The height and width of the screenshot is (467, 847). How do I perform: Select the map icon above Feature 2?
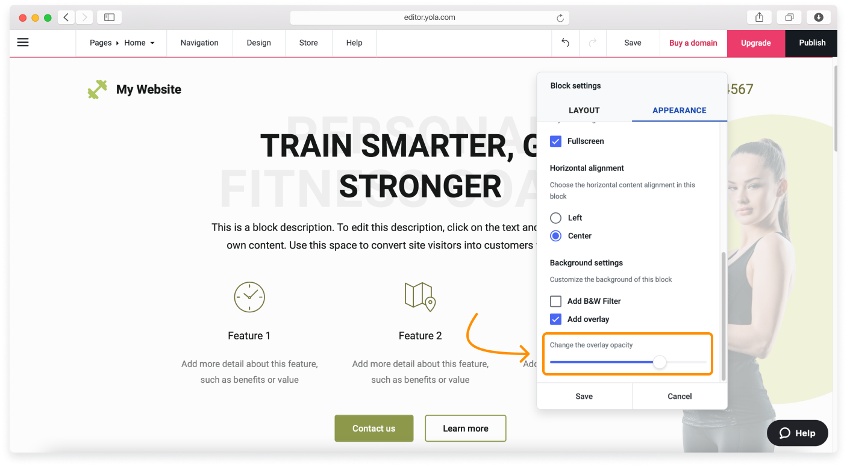[420, 297]
